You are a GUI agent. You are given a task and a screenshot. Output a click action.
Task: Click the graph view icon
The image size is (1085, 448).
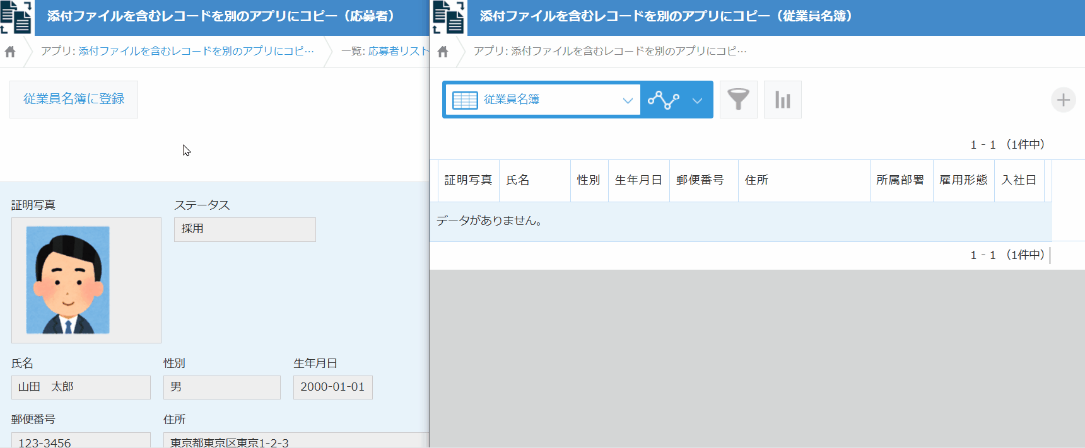(x=664, y=100)
